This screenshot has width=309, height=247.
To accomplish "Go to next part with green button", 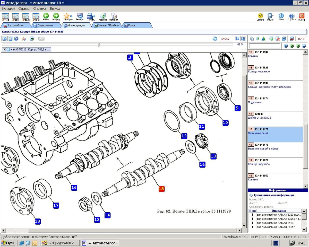I will (x=298, y=46).
